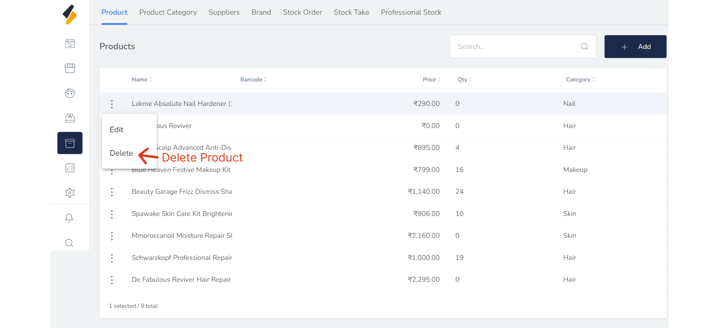Viewport: 719px width, 328px height.
Task: Click the store front sidebar icon
Action: (70, 68)
